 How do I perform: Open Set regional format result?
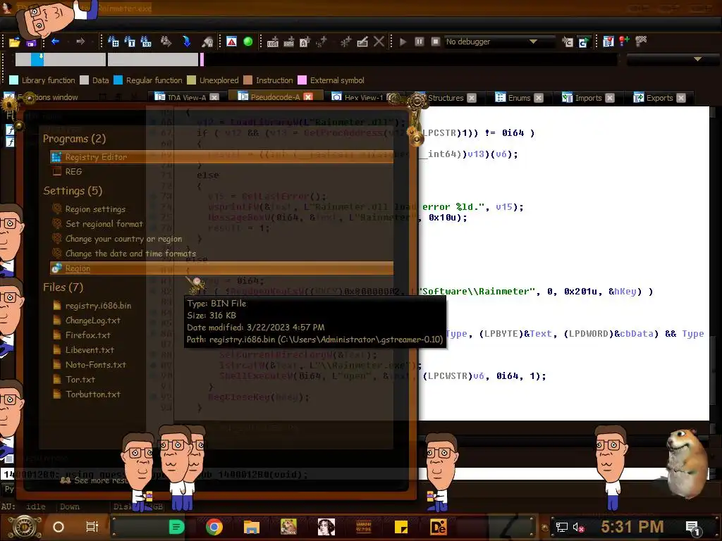click(104, 223)
